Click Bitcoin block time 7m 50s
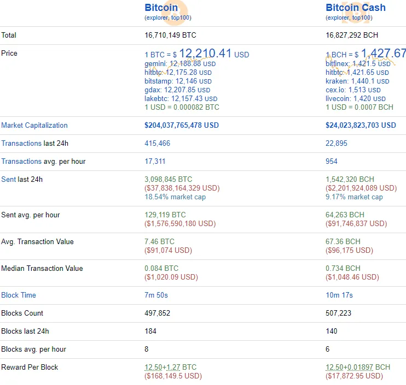The image size is (406, 385). click(x=156, y=295)
